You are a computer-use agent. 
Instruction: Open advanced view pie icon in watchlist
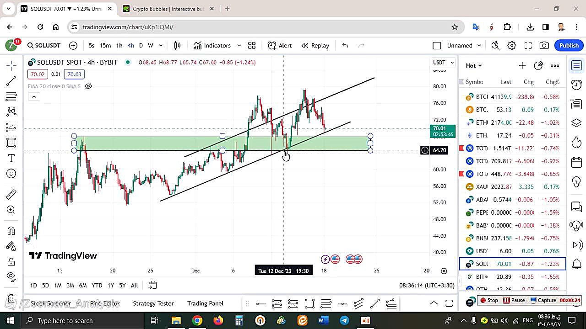(538, 65)
